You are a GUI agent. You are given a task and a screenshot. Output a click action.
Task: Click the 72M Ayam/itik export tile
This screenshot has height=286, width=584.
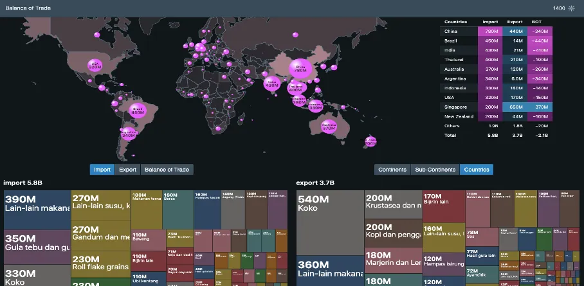click(482, 275)
